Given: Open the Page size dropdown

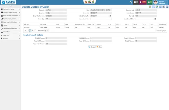Looking at the screenshot, I should 46,31.
